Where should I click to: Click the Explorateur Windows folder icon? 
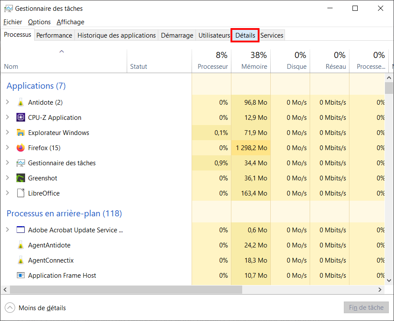(21, 132)
